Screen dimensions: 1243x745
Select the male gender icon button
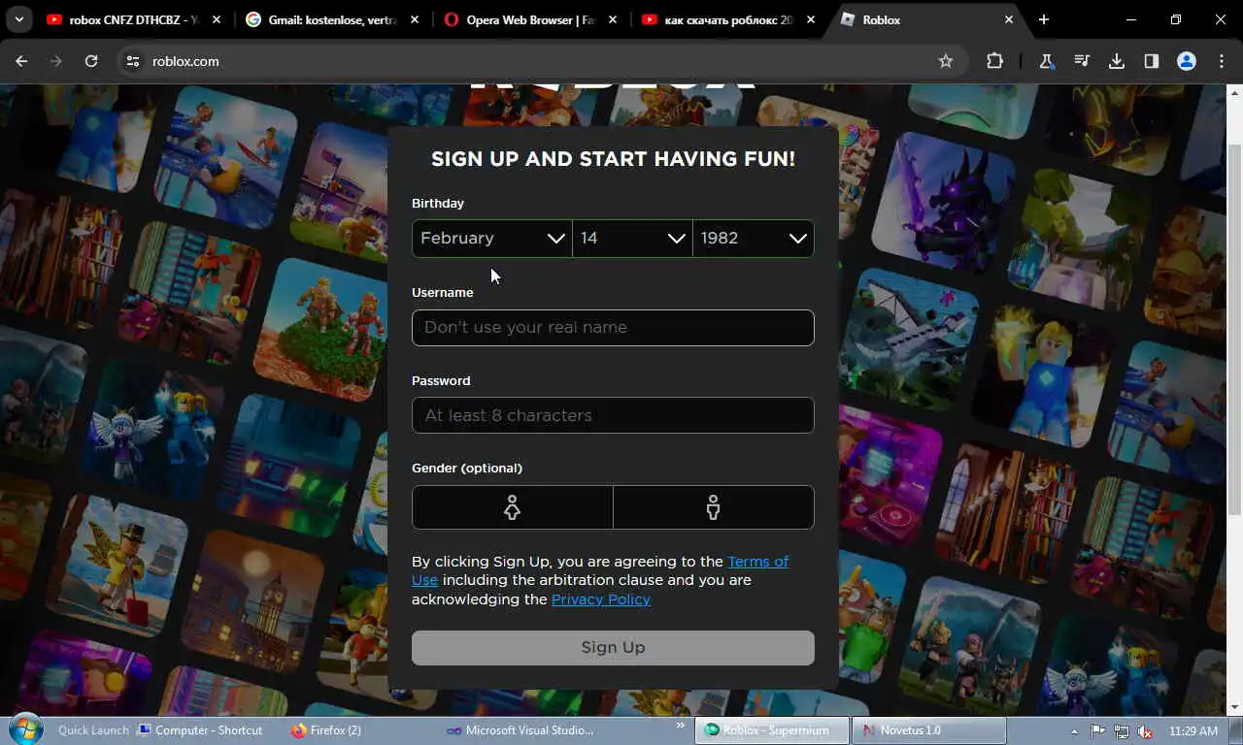[714, 507]
